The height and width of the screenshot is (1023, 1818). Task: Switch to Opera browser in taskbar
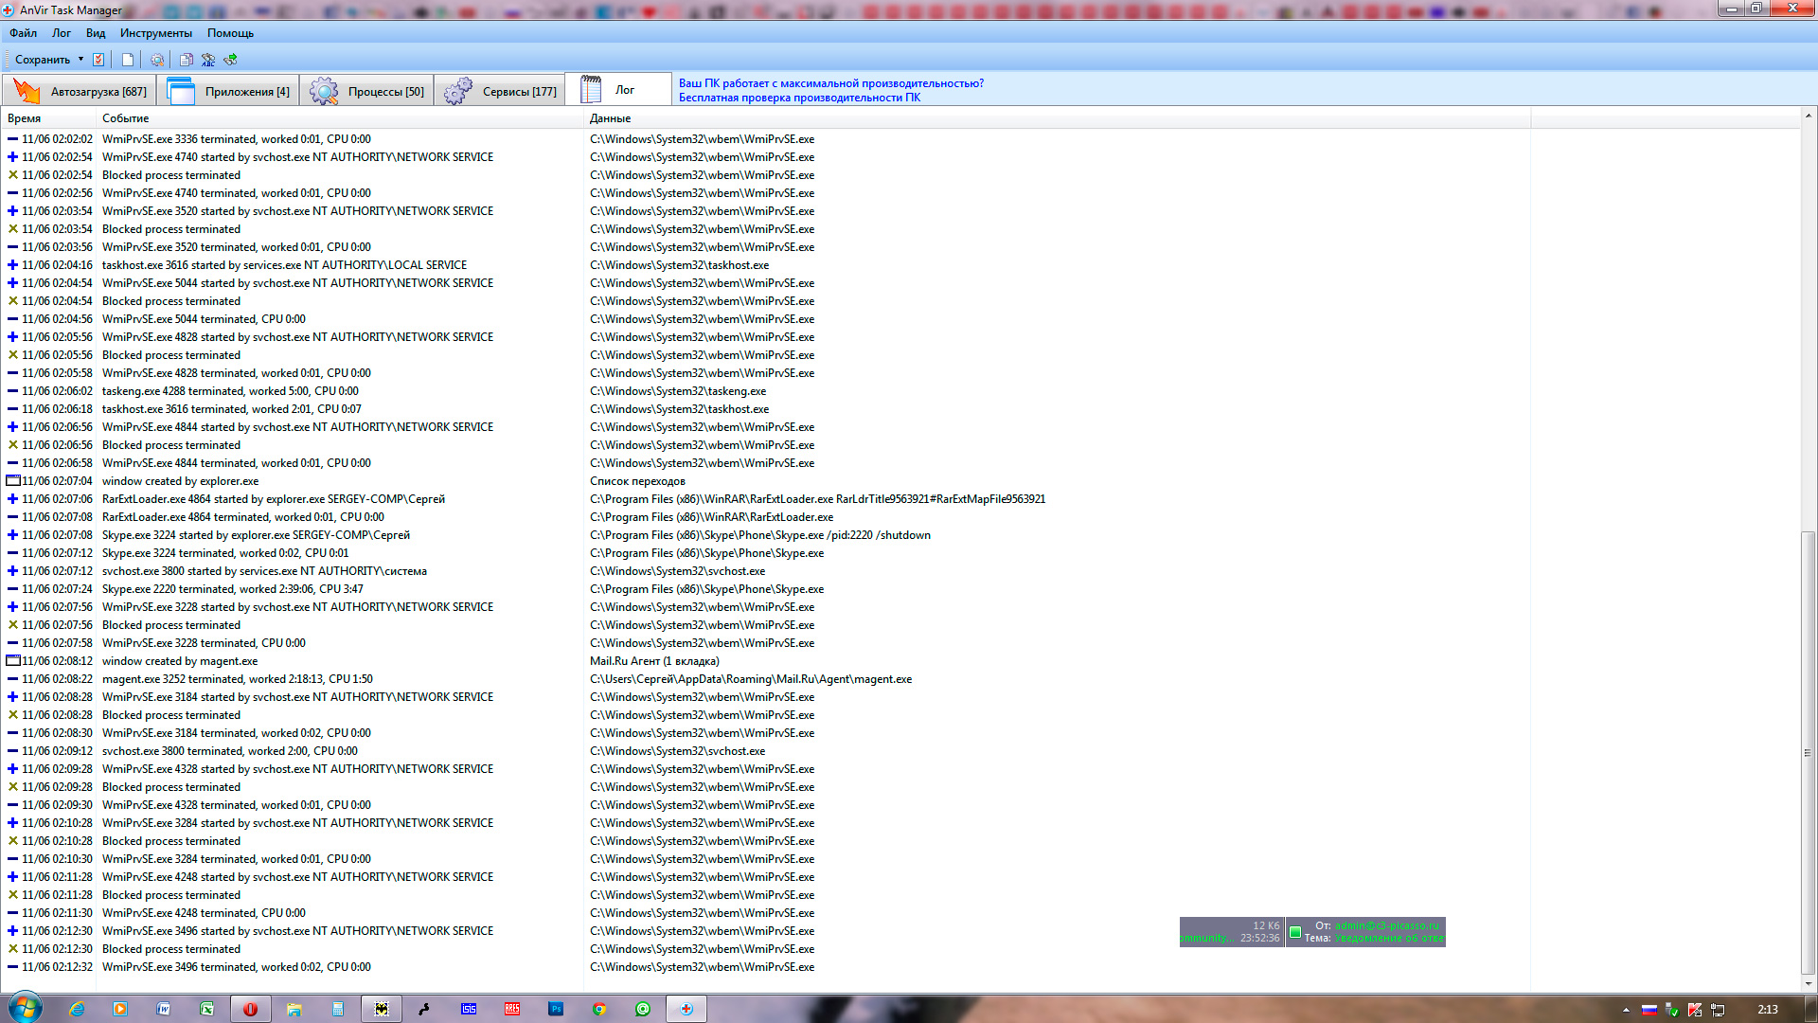[x=251, y=1009]
